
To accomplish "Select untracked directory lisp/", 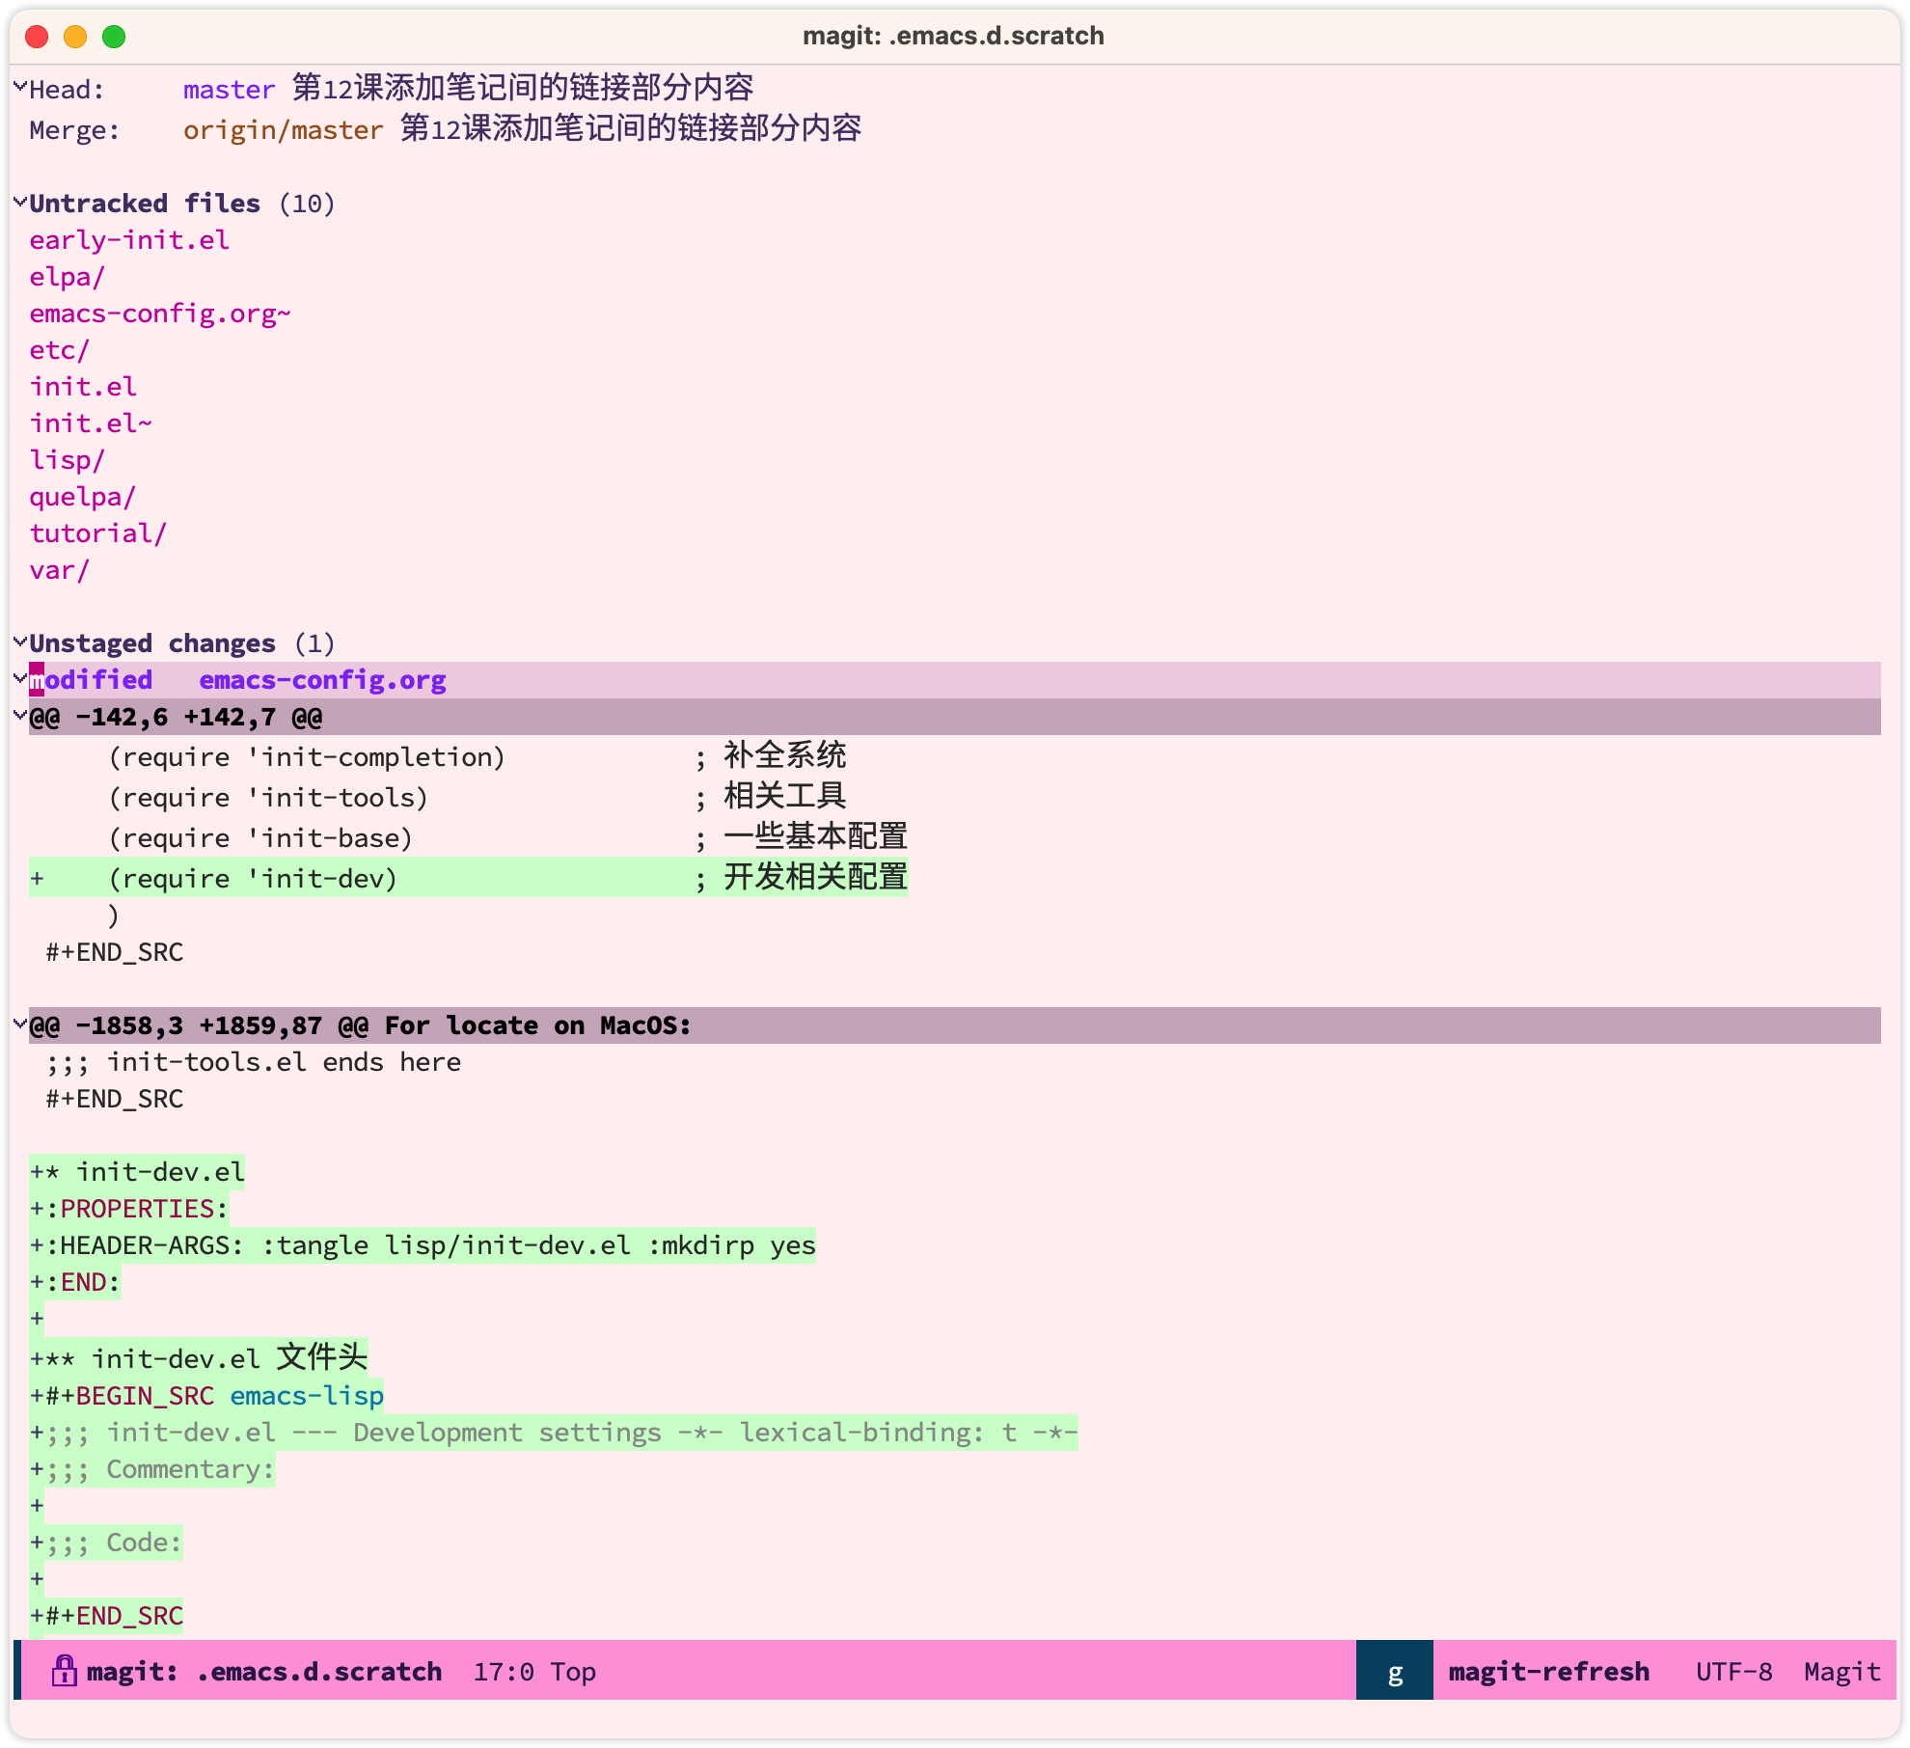I will point(67,460).
